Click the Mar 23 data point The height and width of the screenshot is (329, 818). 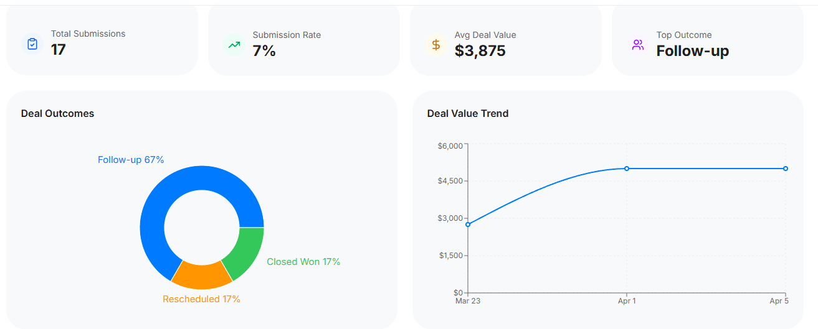(468, 225)
